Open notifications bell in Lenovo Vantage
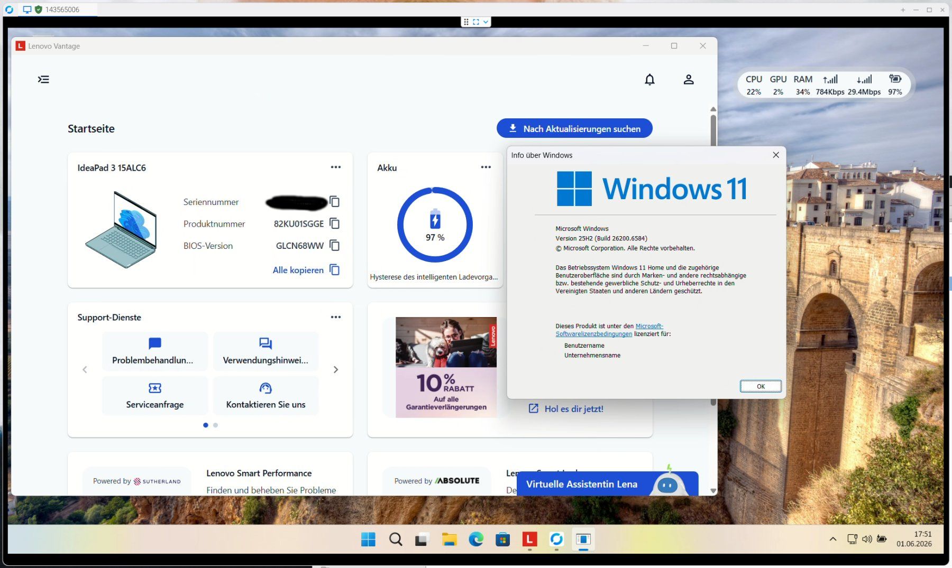The image size is (952, 568). pos(649,79)
